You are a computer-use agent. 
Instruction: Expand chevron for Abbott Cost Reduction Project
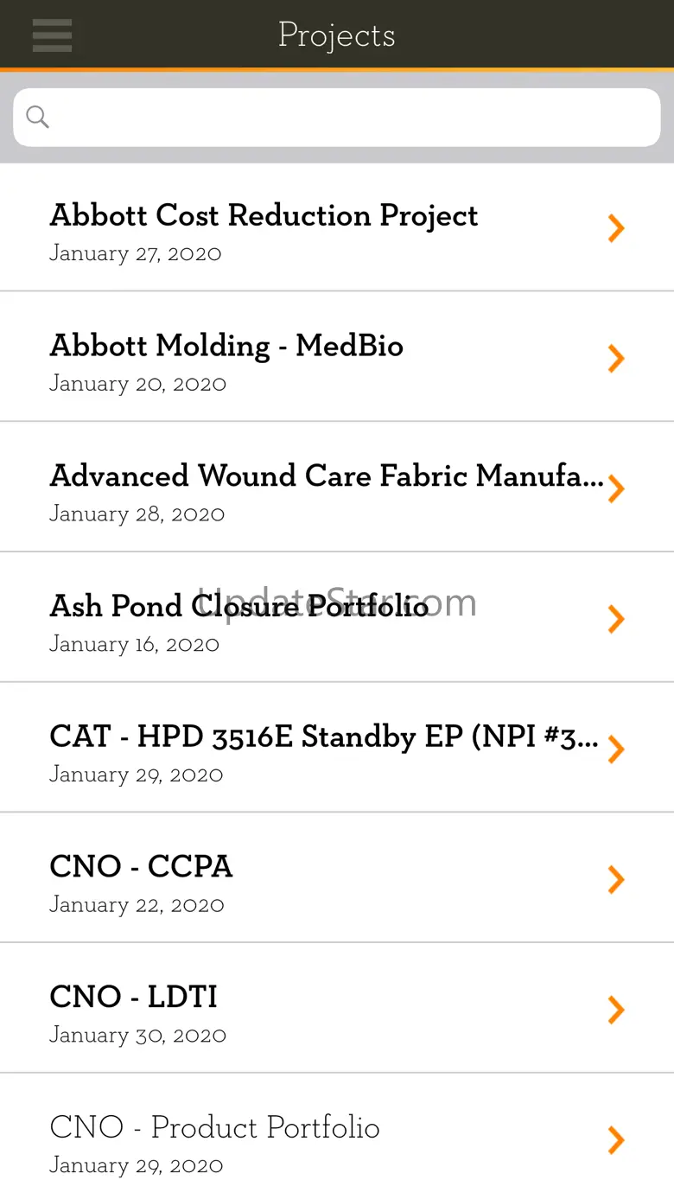[615, 228]
